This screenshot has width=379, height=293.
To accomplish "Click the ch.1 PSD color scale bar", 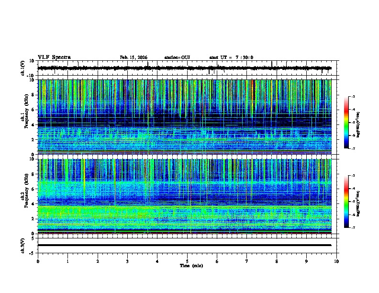I will click(x=346, y=123).
